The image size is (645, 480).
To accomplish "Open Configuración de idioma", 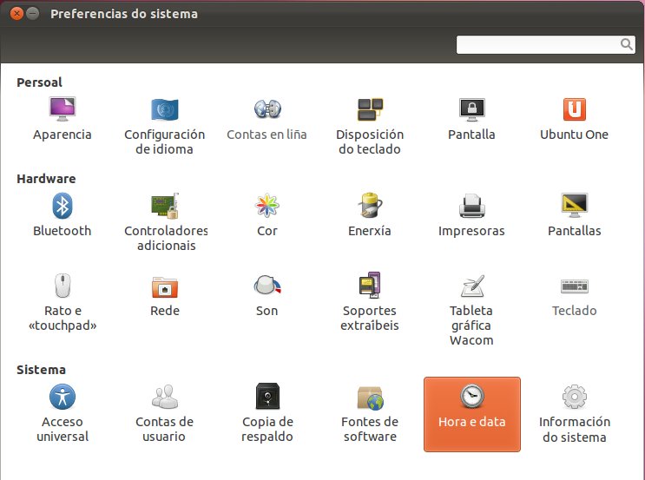I will coord(165,126).
